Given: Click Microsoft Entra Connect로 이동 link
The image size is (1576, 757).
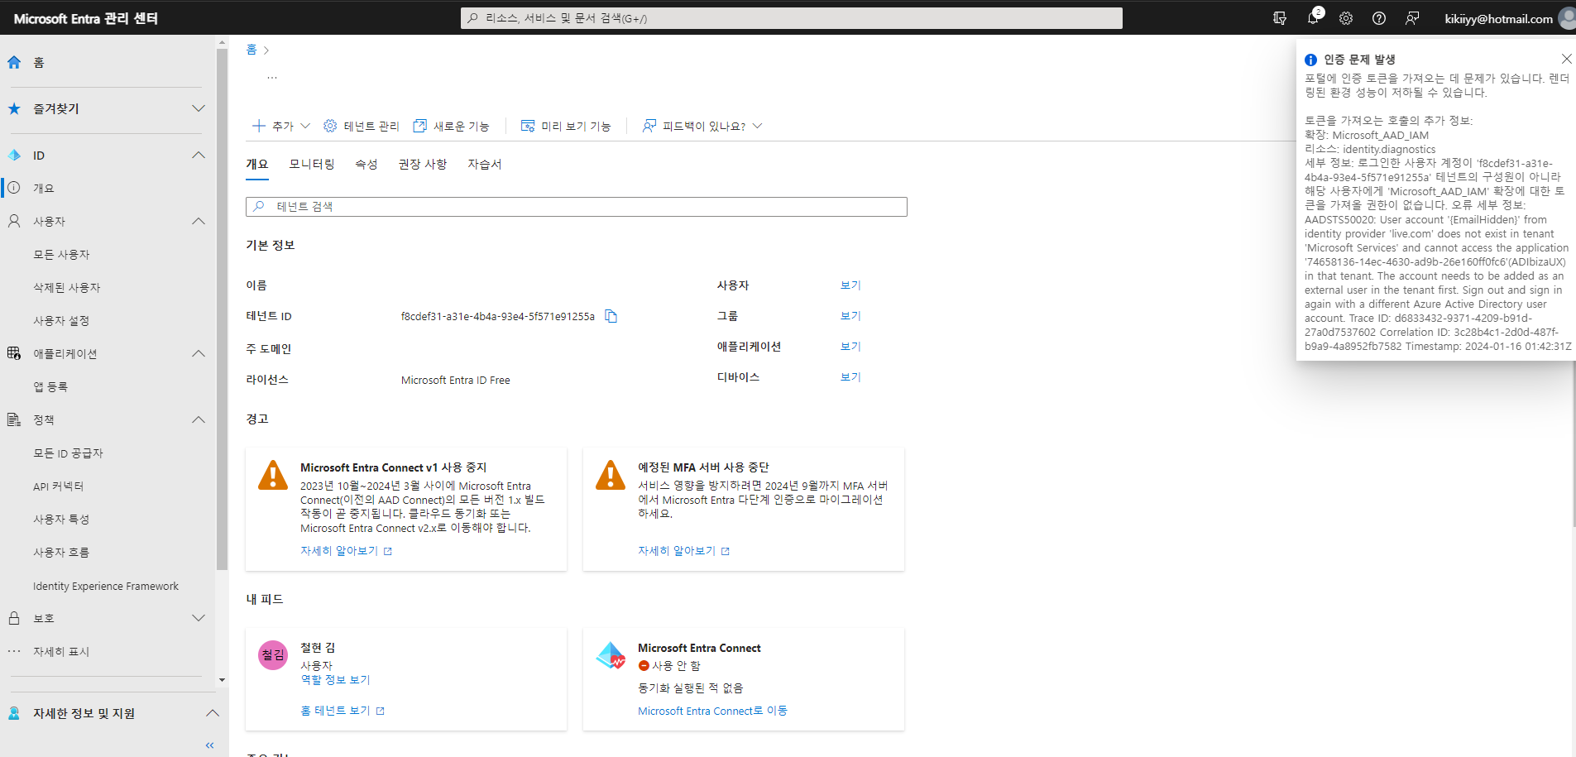Looking at the screenshot, I should (712, 711).
